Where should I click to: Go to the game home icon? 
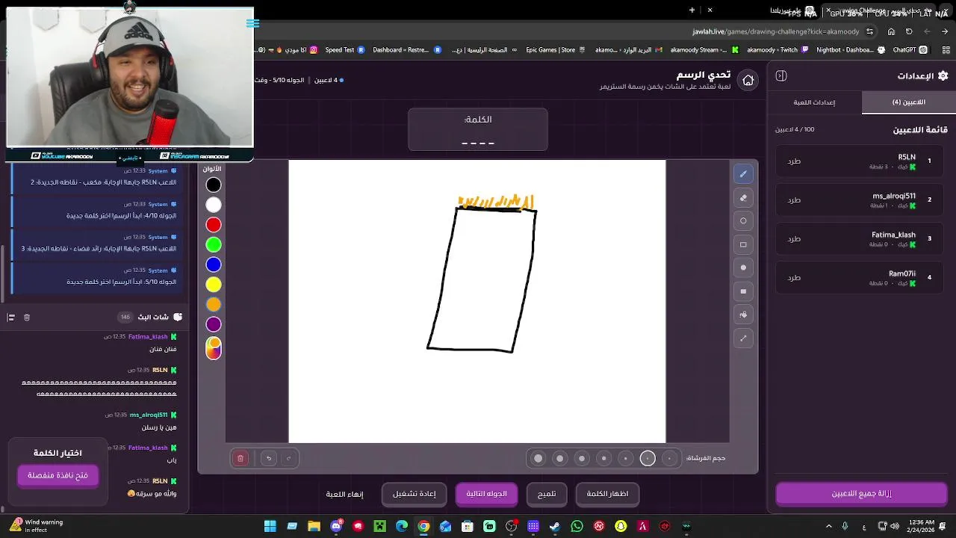[748, 80]
